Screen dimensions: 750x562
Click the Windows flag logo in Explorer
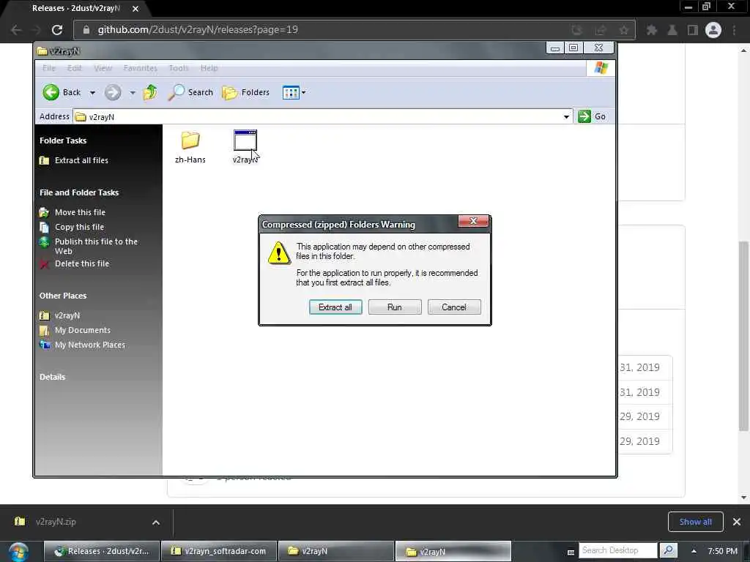601,68
